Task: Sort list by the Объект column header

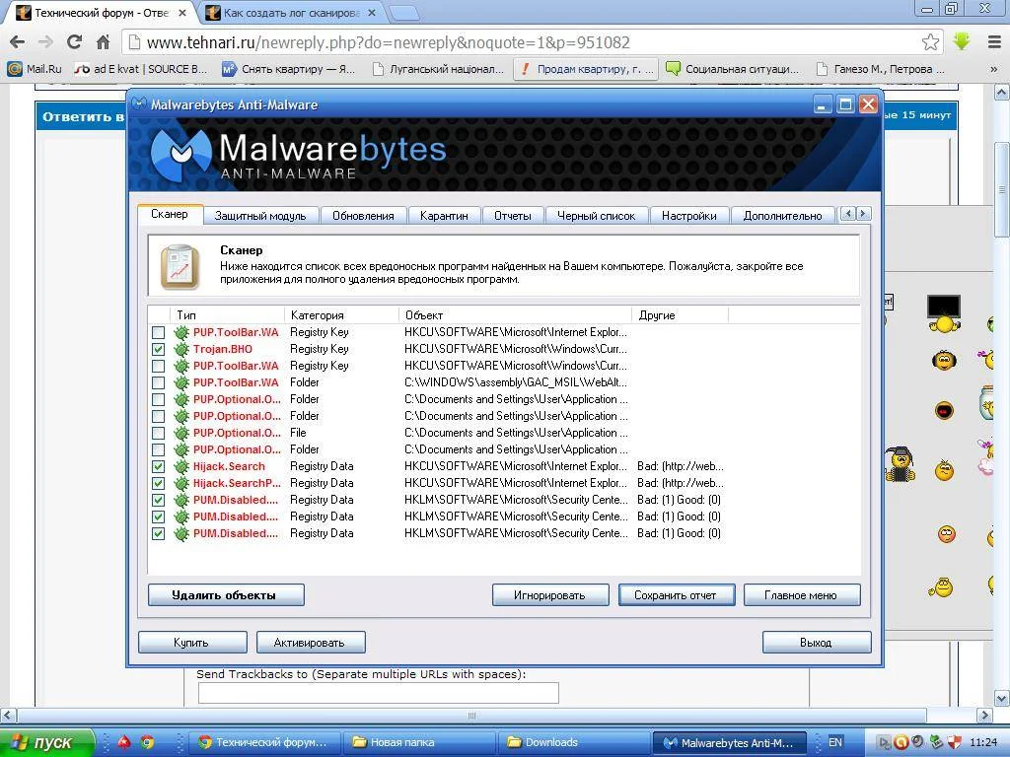Action: (x=515, y=314)
